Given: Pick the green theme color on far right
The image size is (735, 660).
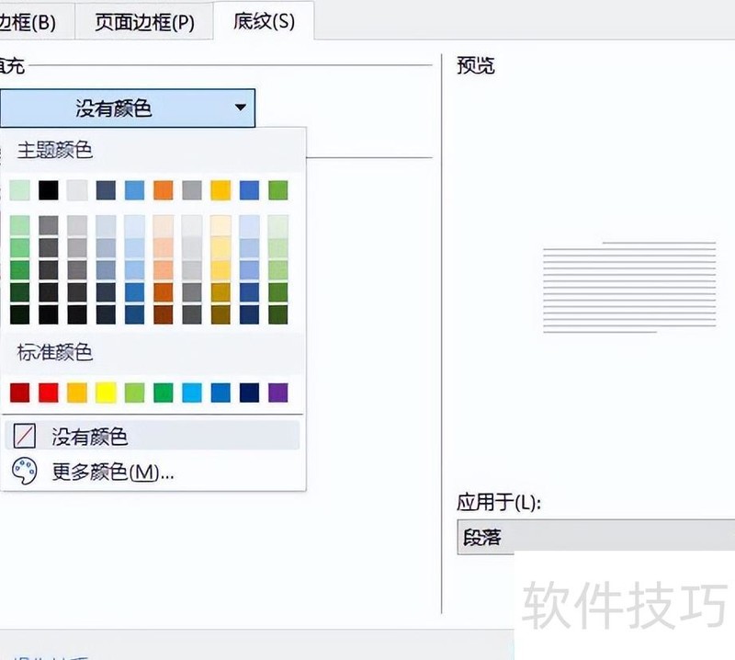Looking at the screenshot, I should coord(278,189).
